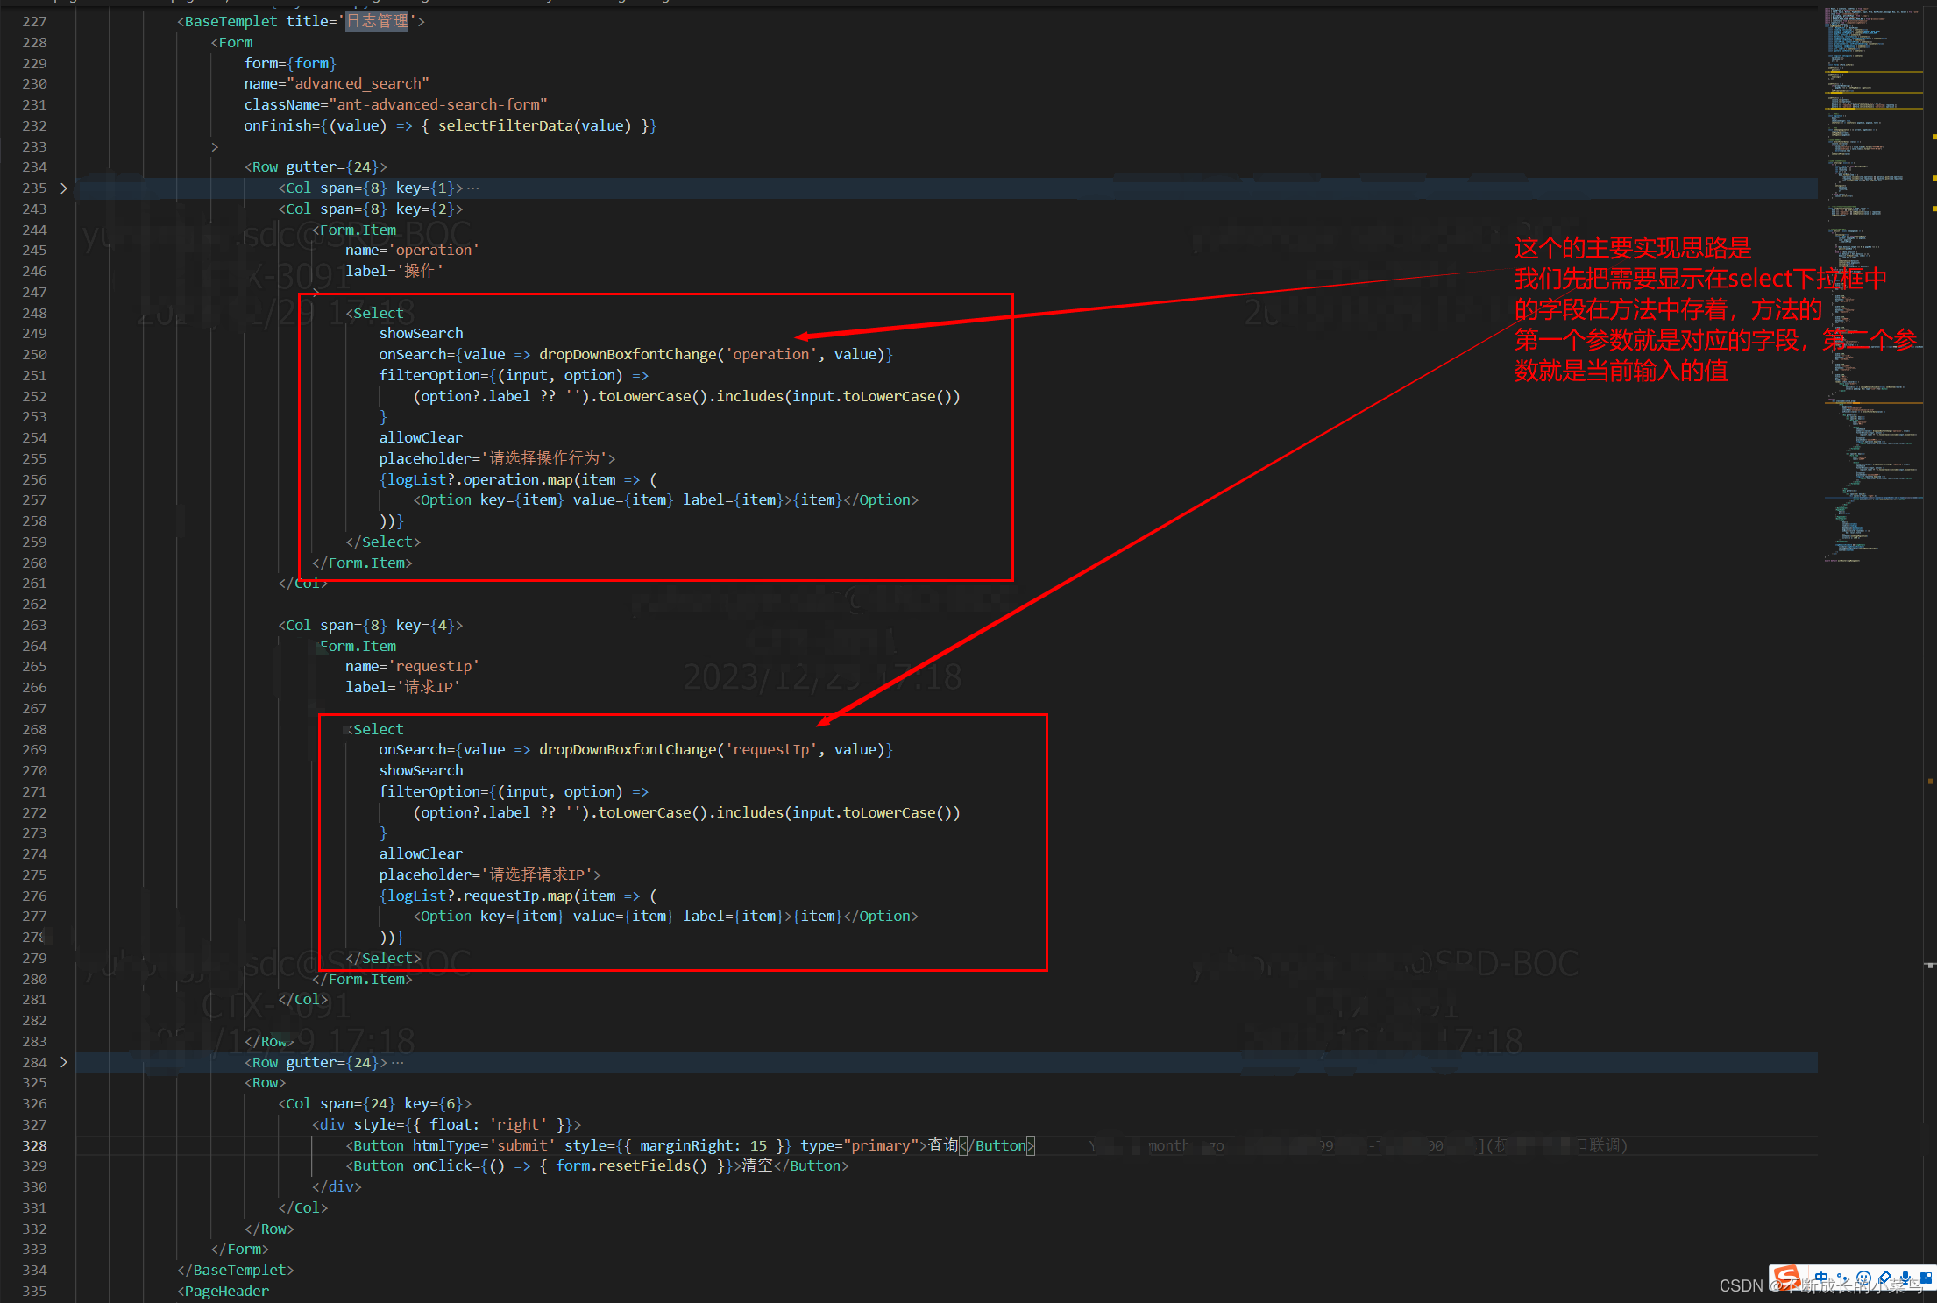The image size is (1937, 1303).
Task: Click the highlighted 日志管理 title text
Action: pyautogui.click(x=377, y=21)
